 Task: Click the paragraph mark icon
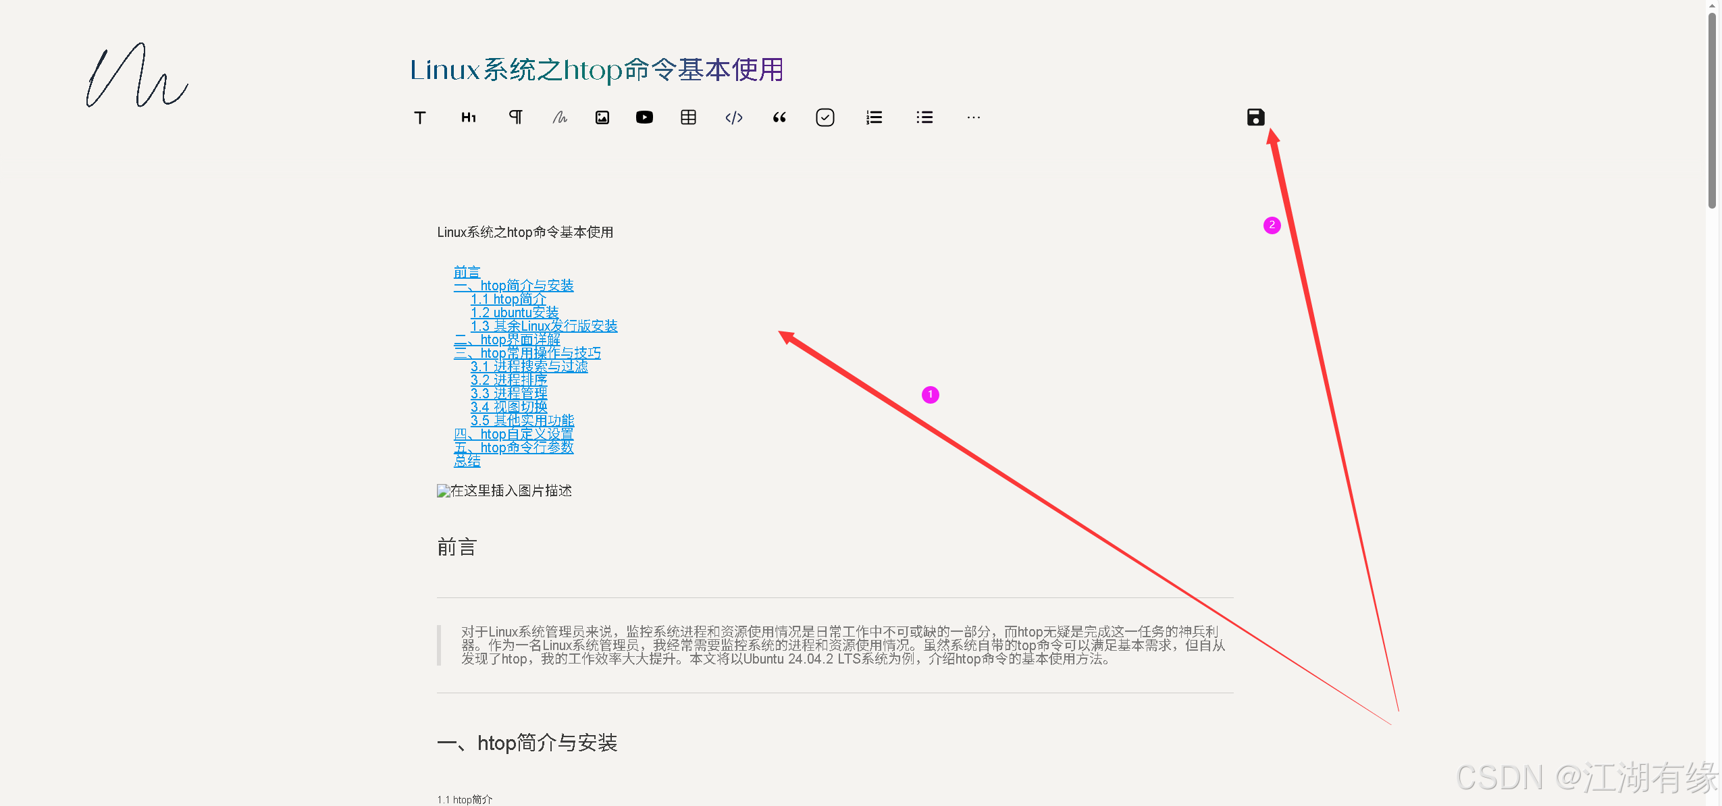pyautogui.click(x=515, y=117)
